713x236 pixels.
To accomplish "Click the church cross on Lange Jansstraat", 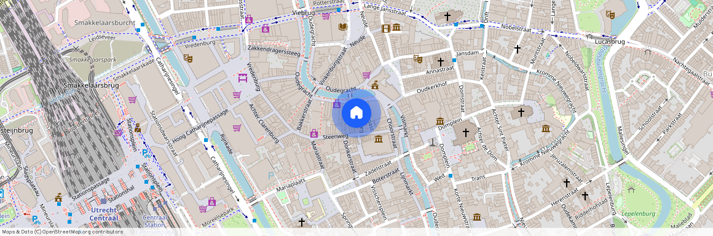I will click(447, 17).
